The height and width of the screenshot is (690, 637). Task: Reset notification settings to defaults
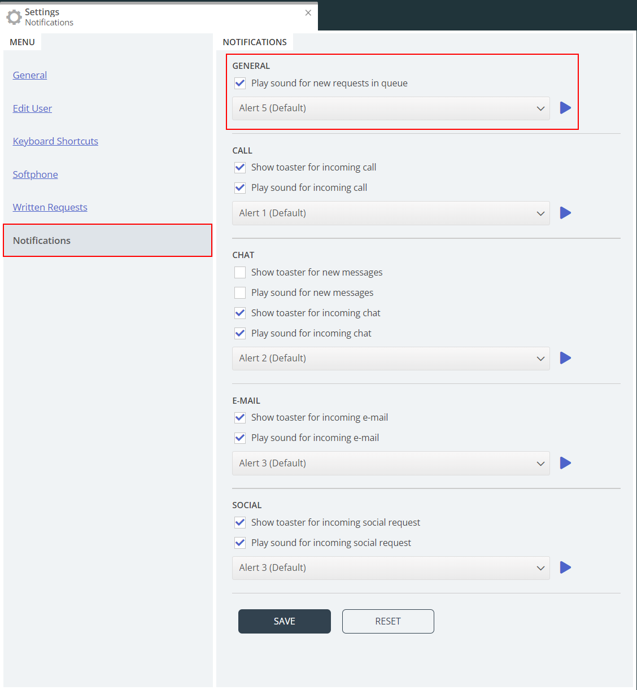coord(388,621)
